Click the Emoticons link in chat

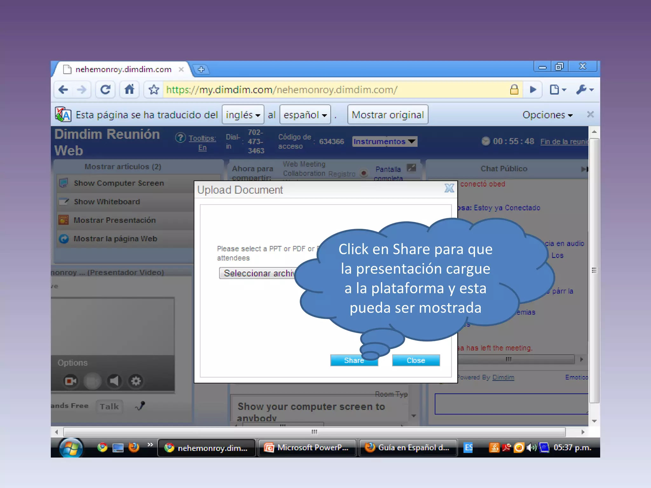577,377
